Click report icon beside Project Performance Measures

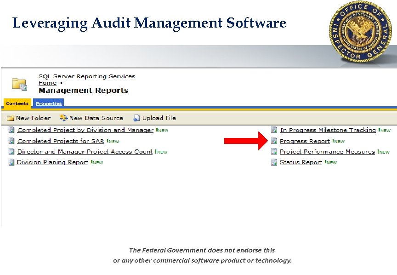[274, 152]
